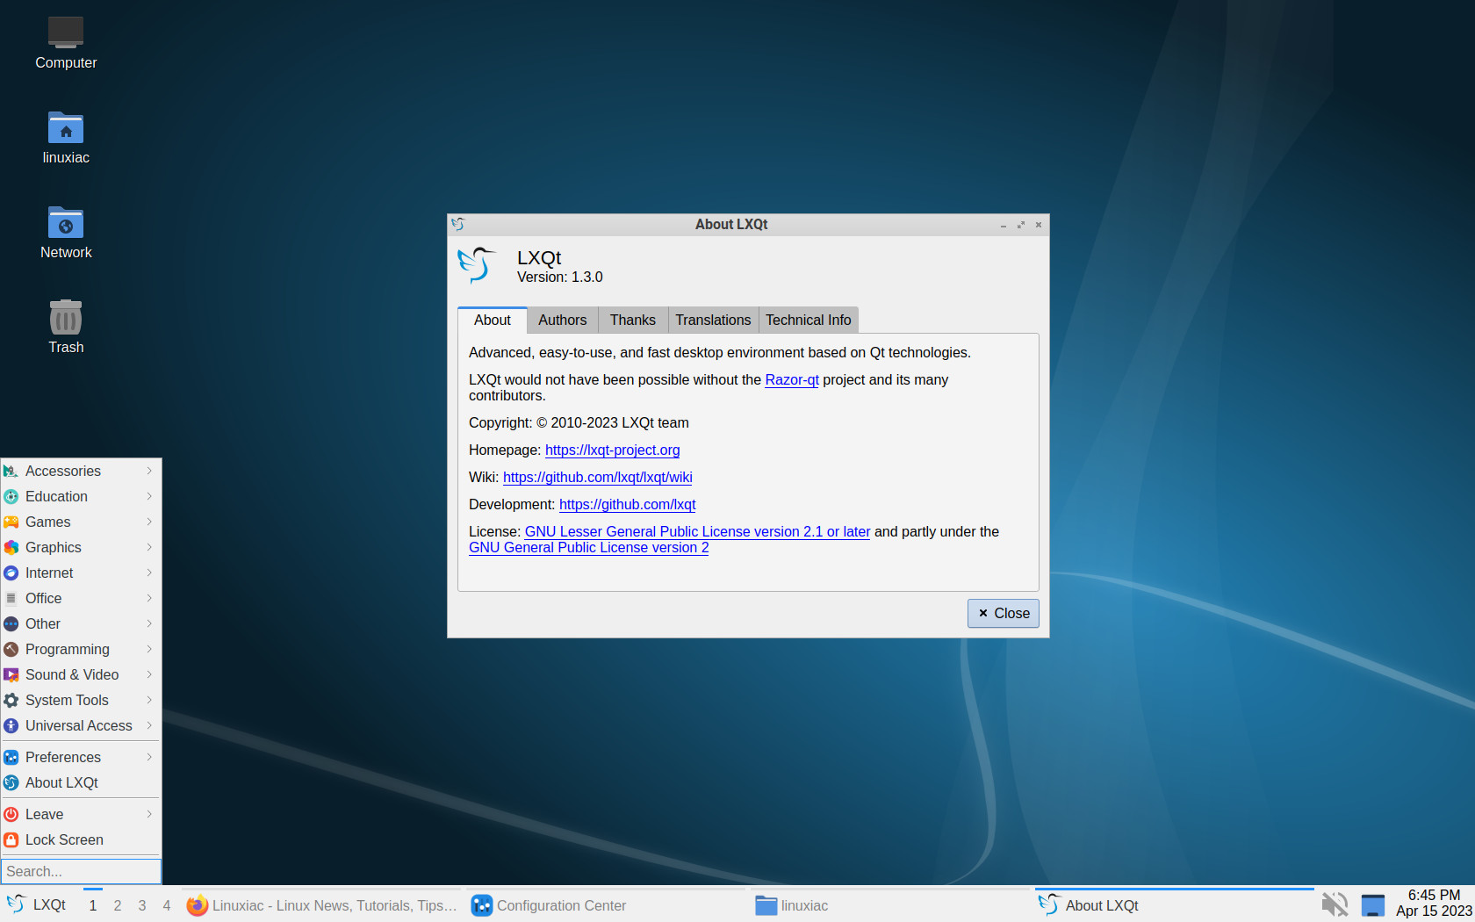The image size is (1475, 922).
Task: Switch to the Authors tab
Action: [x=563, y=321]
